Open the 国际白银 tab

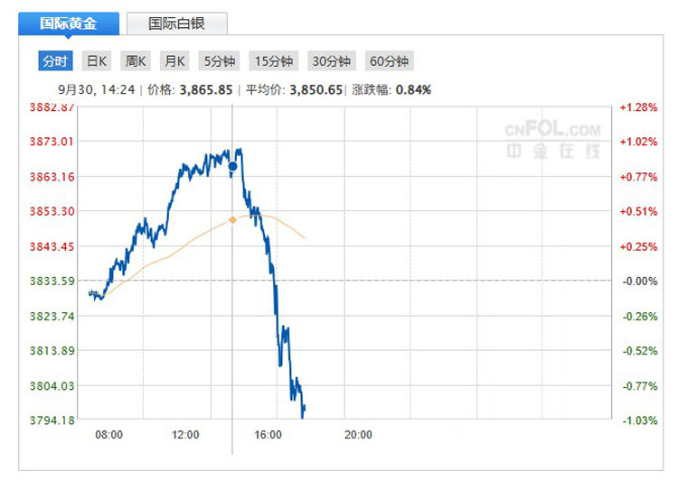click(x=177, y=23)
